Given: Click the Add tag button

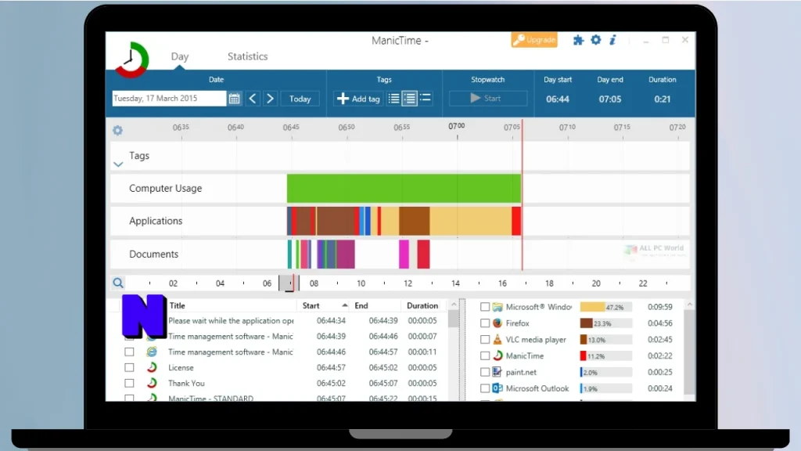Looking at the screenshot, I should point(358,99).
